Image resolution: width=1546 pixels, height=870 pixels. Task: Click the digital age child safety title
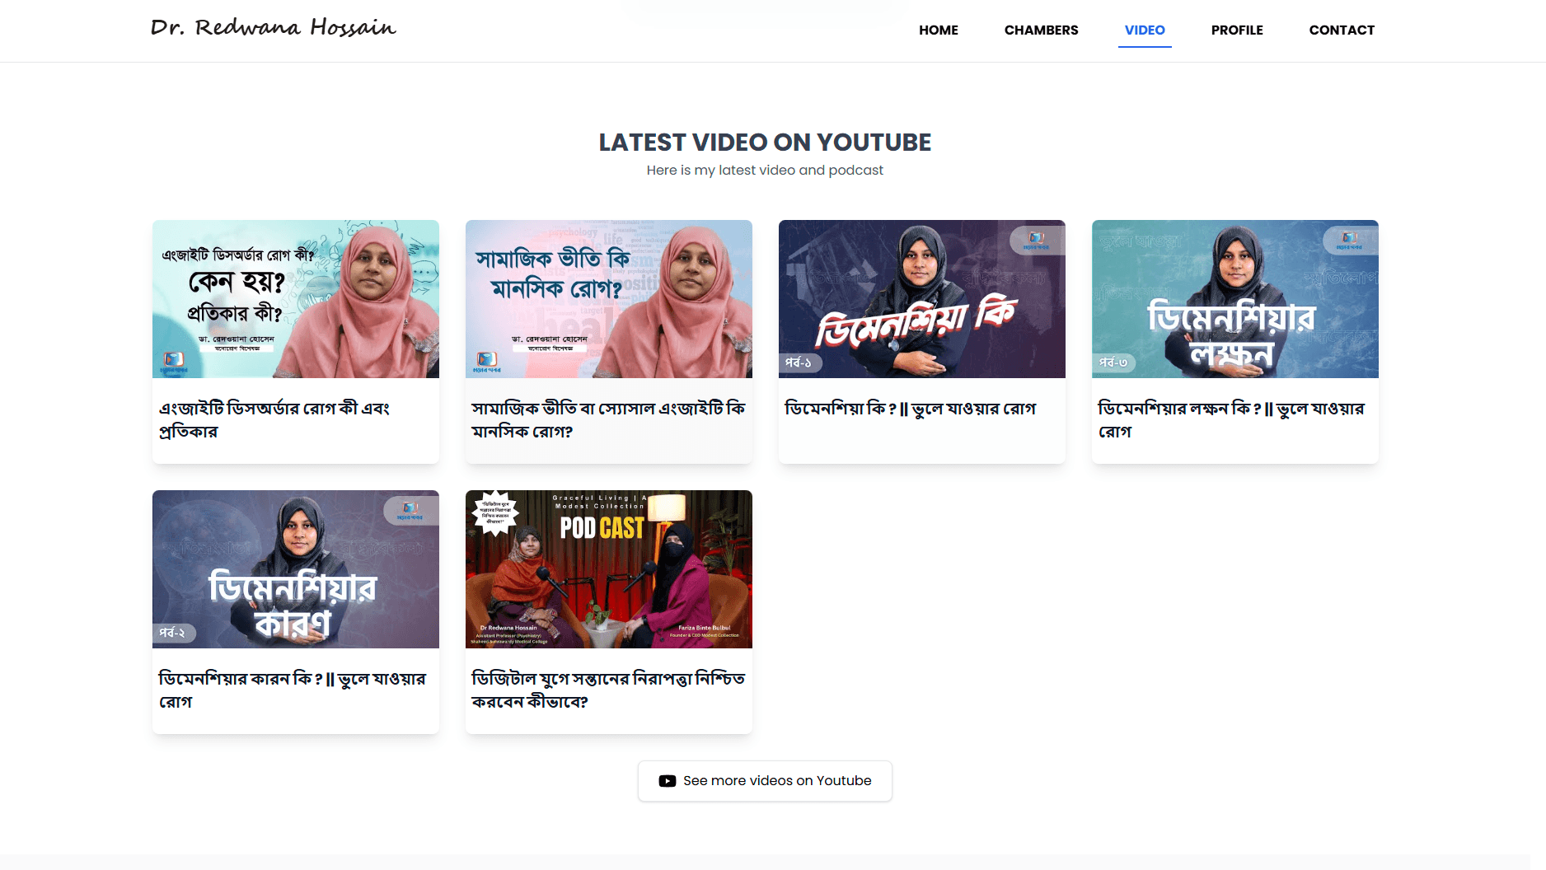pos(607,690)
